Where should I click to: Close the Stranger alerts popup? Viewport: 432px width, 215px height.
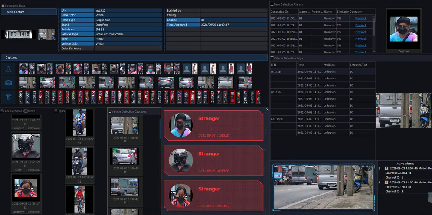tap(267, 109)
